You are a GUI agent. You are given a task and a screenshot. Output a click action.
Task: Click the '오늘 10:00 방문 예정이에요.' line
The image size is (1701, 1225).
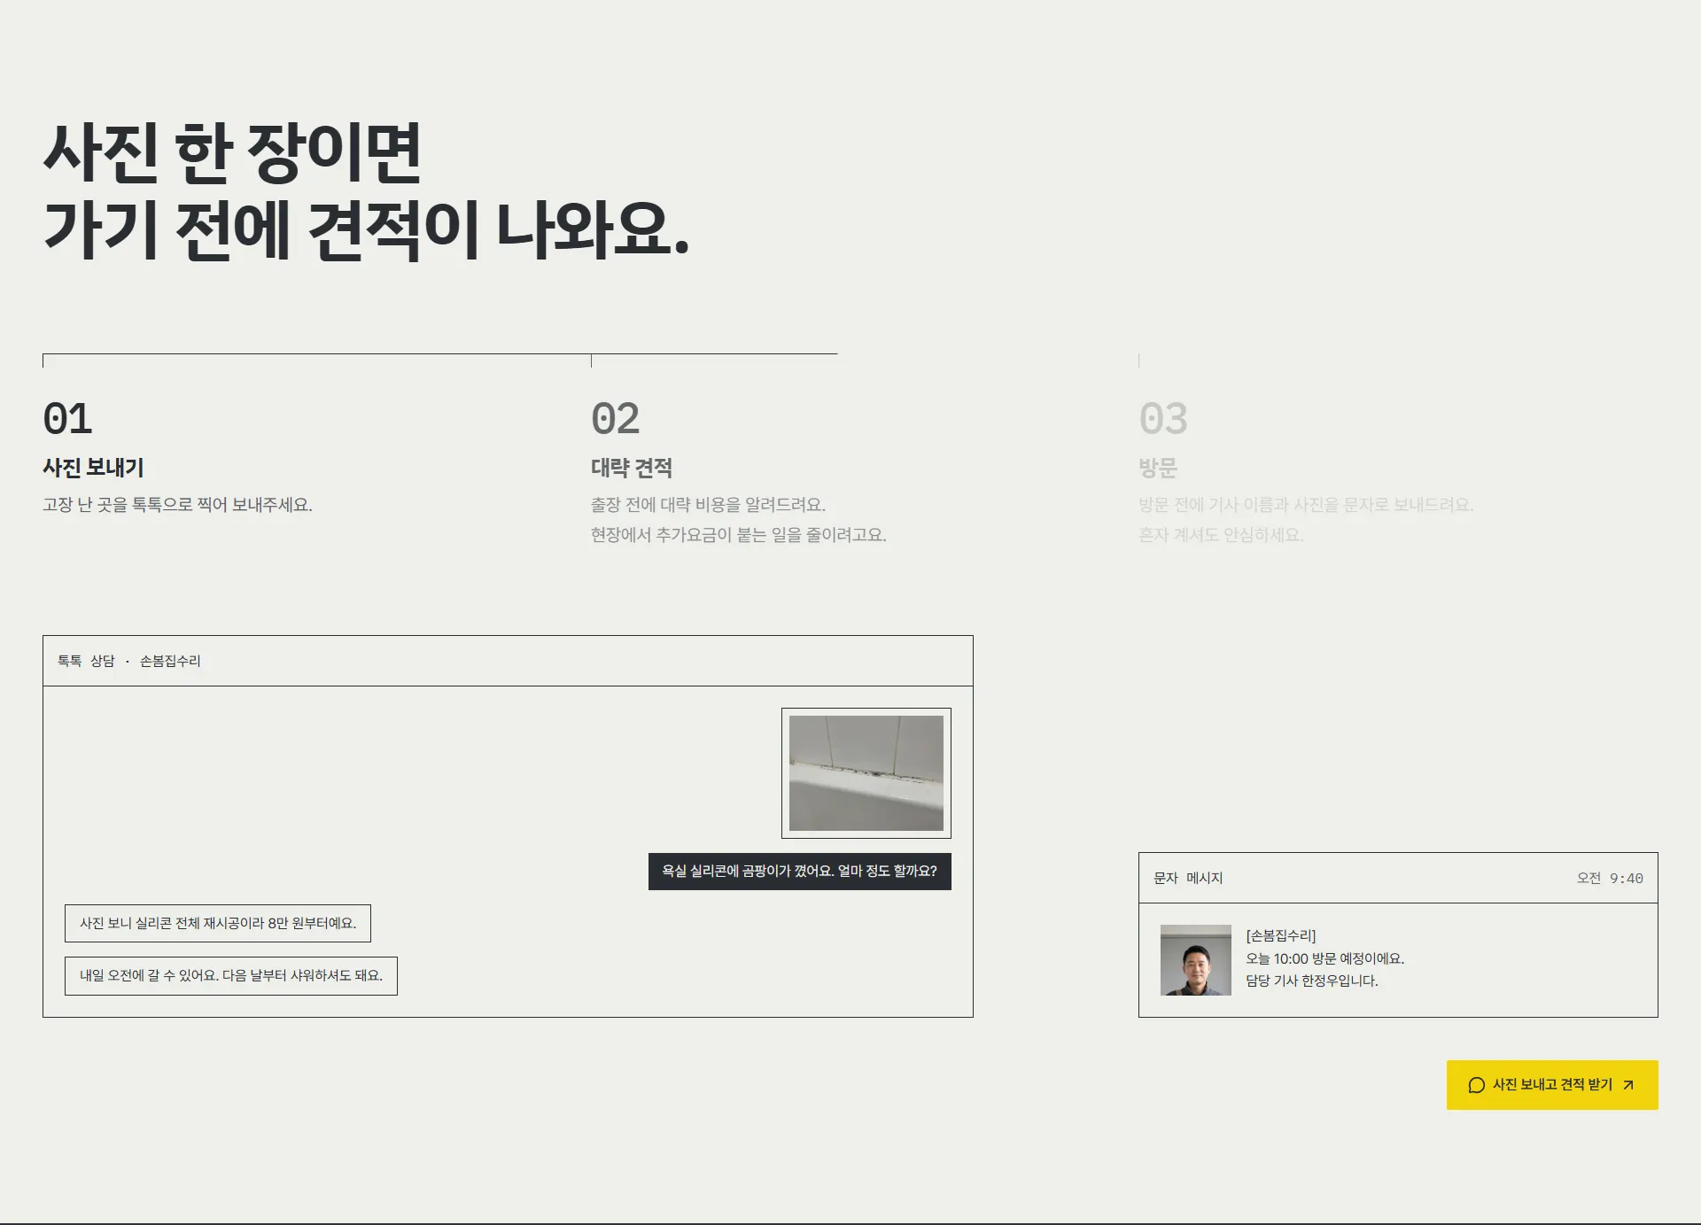click(x=1325, y=958)
